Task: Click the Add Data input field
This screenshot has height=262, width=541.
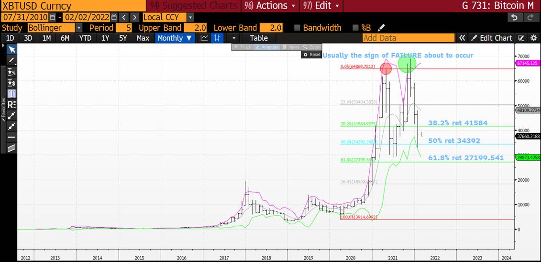Action: point(409,38)
